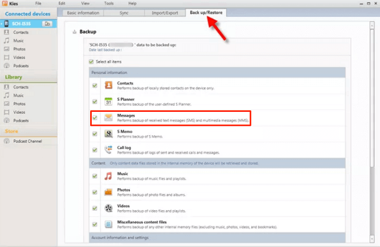Click the vertical scrollbar thumb

click(x=372, y=98)
